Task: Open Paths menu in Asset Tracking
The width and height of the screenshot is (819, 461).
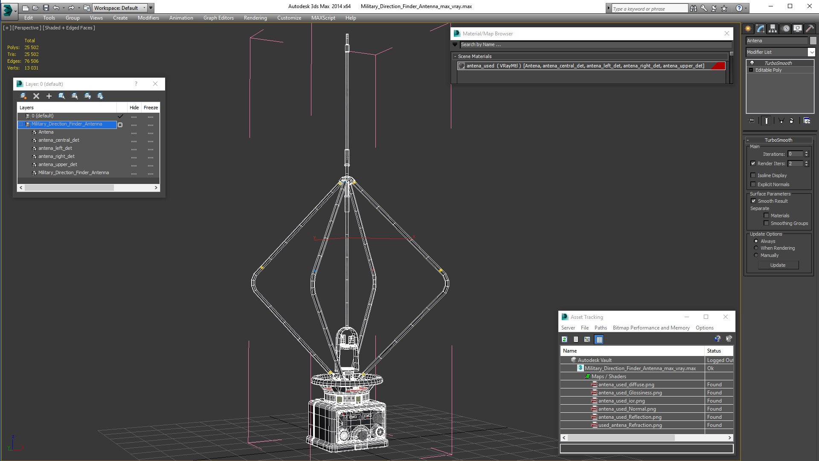Action: click(x=600, y=328)
